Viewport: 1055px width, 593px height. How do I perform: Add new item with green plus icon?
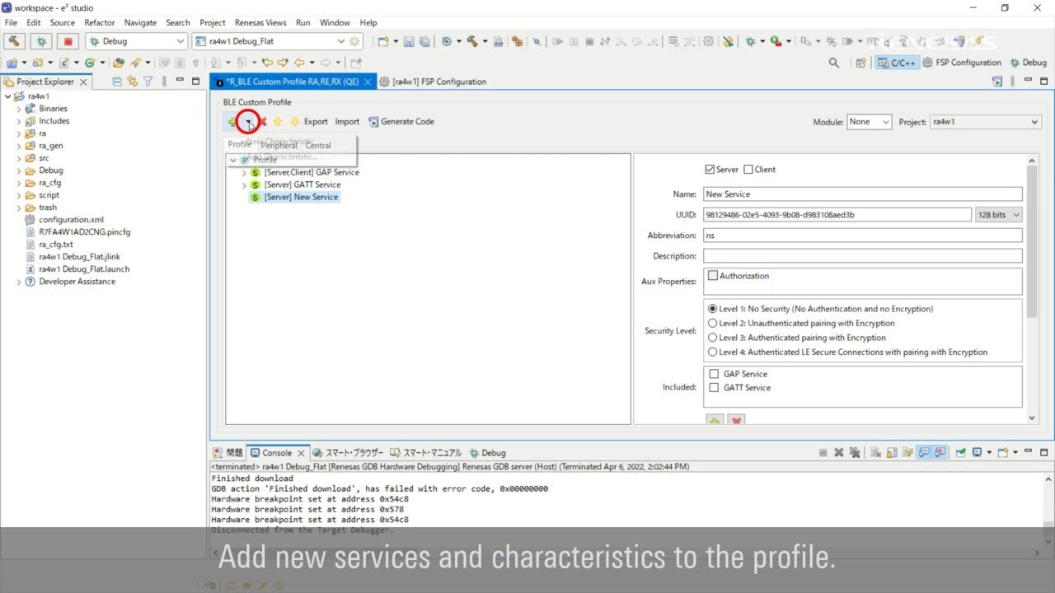(x=233, y=122)
